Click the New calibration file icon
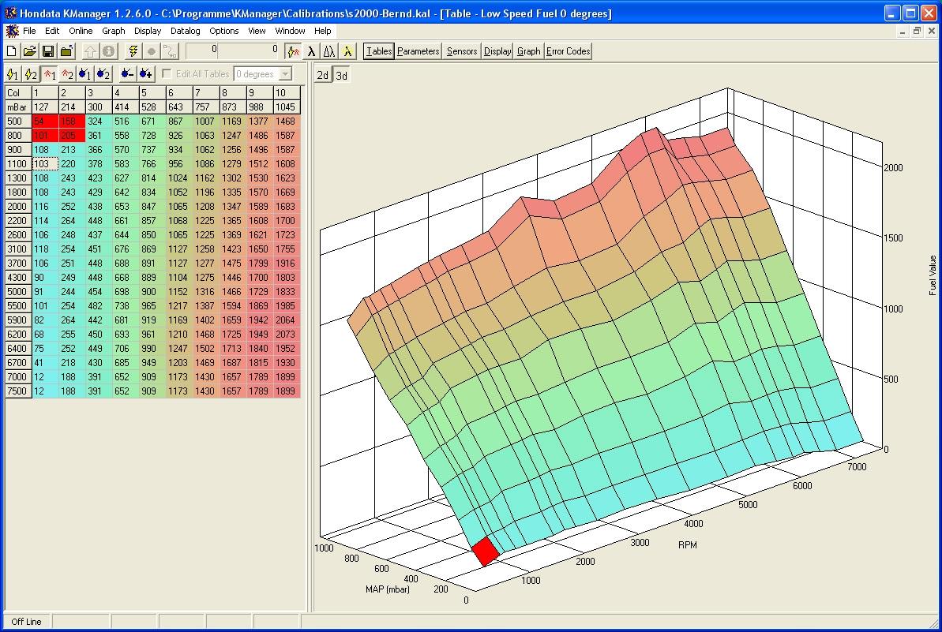Image resolution: width=942 pixels, height=632 pixels. (x=12, y=51)
